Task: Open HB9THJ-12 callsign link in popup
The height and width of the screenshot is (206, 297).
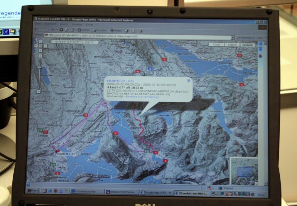Action: (116, 81)
